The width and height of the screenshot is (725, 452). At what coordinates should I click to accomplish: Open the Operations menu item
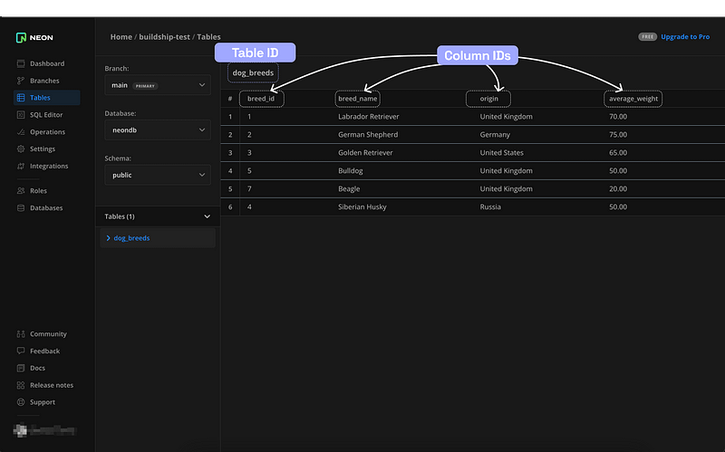tap(48, 131)
